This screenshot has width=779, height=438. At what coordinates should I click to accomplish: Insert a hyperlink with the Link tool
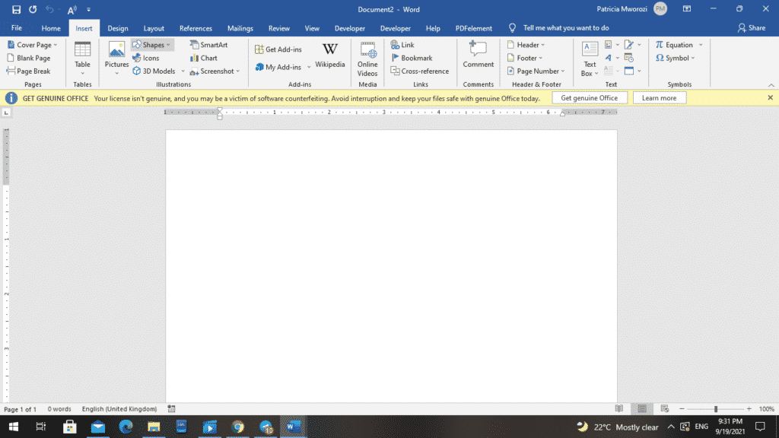click(x=402, y=44)
